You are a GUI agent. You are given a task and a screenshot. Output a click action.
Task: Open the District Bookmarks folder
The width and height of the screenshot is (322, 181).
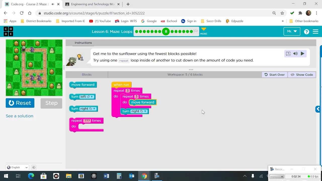click(36, 21)
